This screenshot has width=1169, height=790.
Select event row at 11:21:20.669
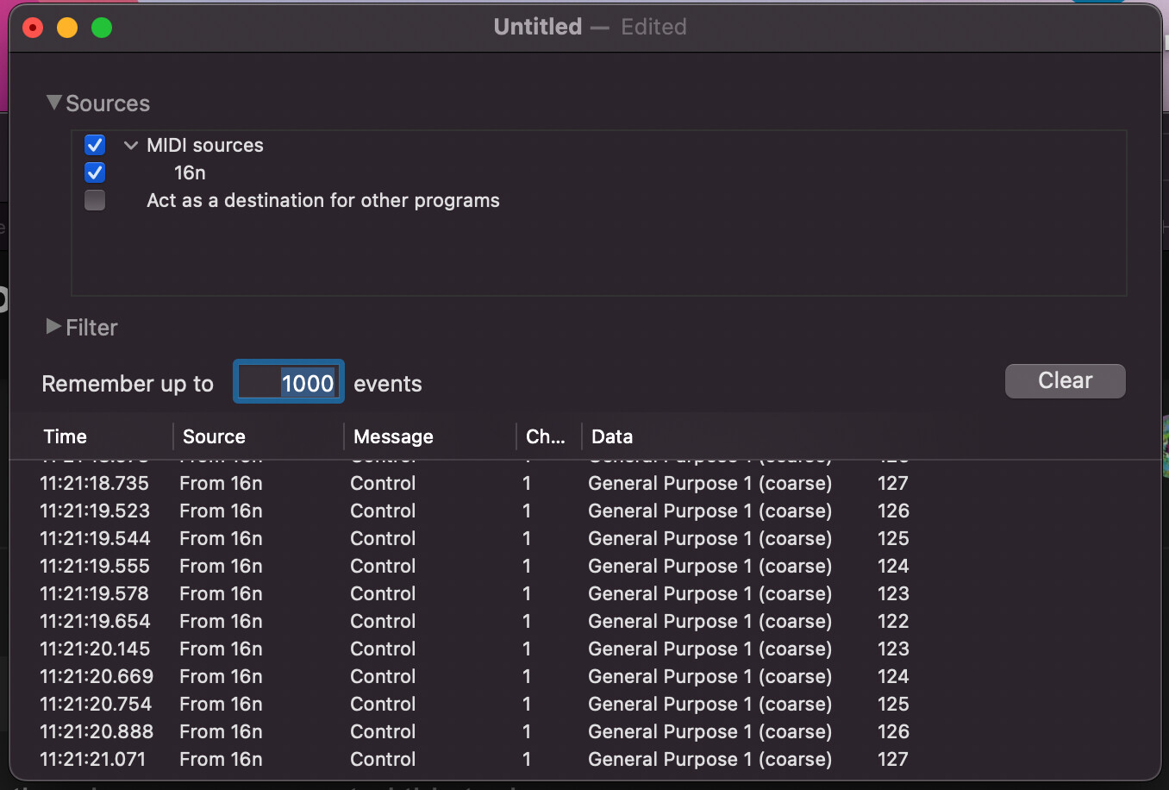pyautogui.click(x=584, y=676)
